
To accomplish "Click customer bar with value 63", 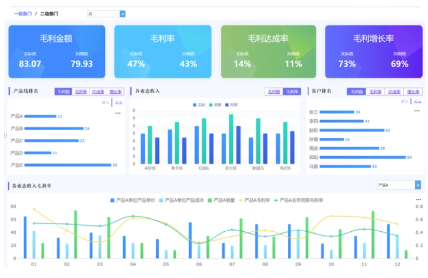I will pyautogui.click(x=352, y=130).
